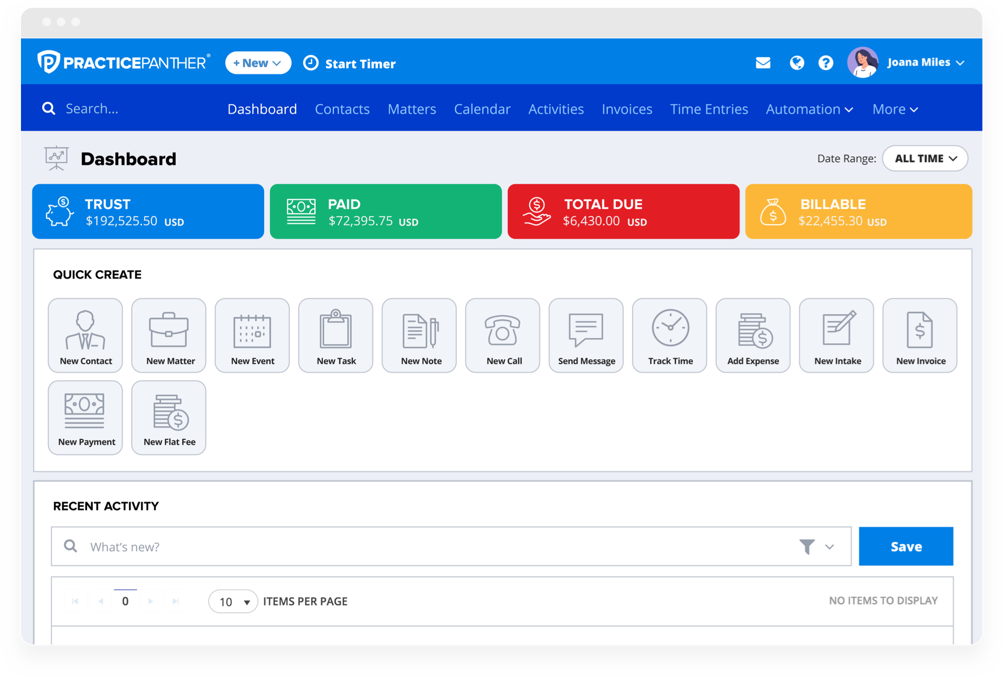
Task: Select the New Call telephone tile
Action: (503, 335)
